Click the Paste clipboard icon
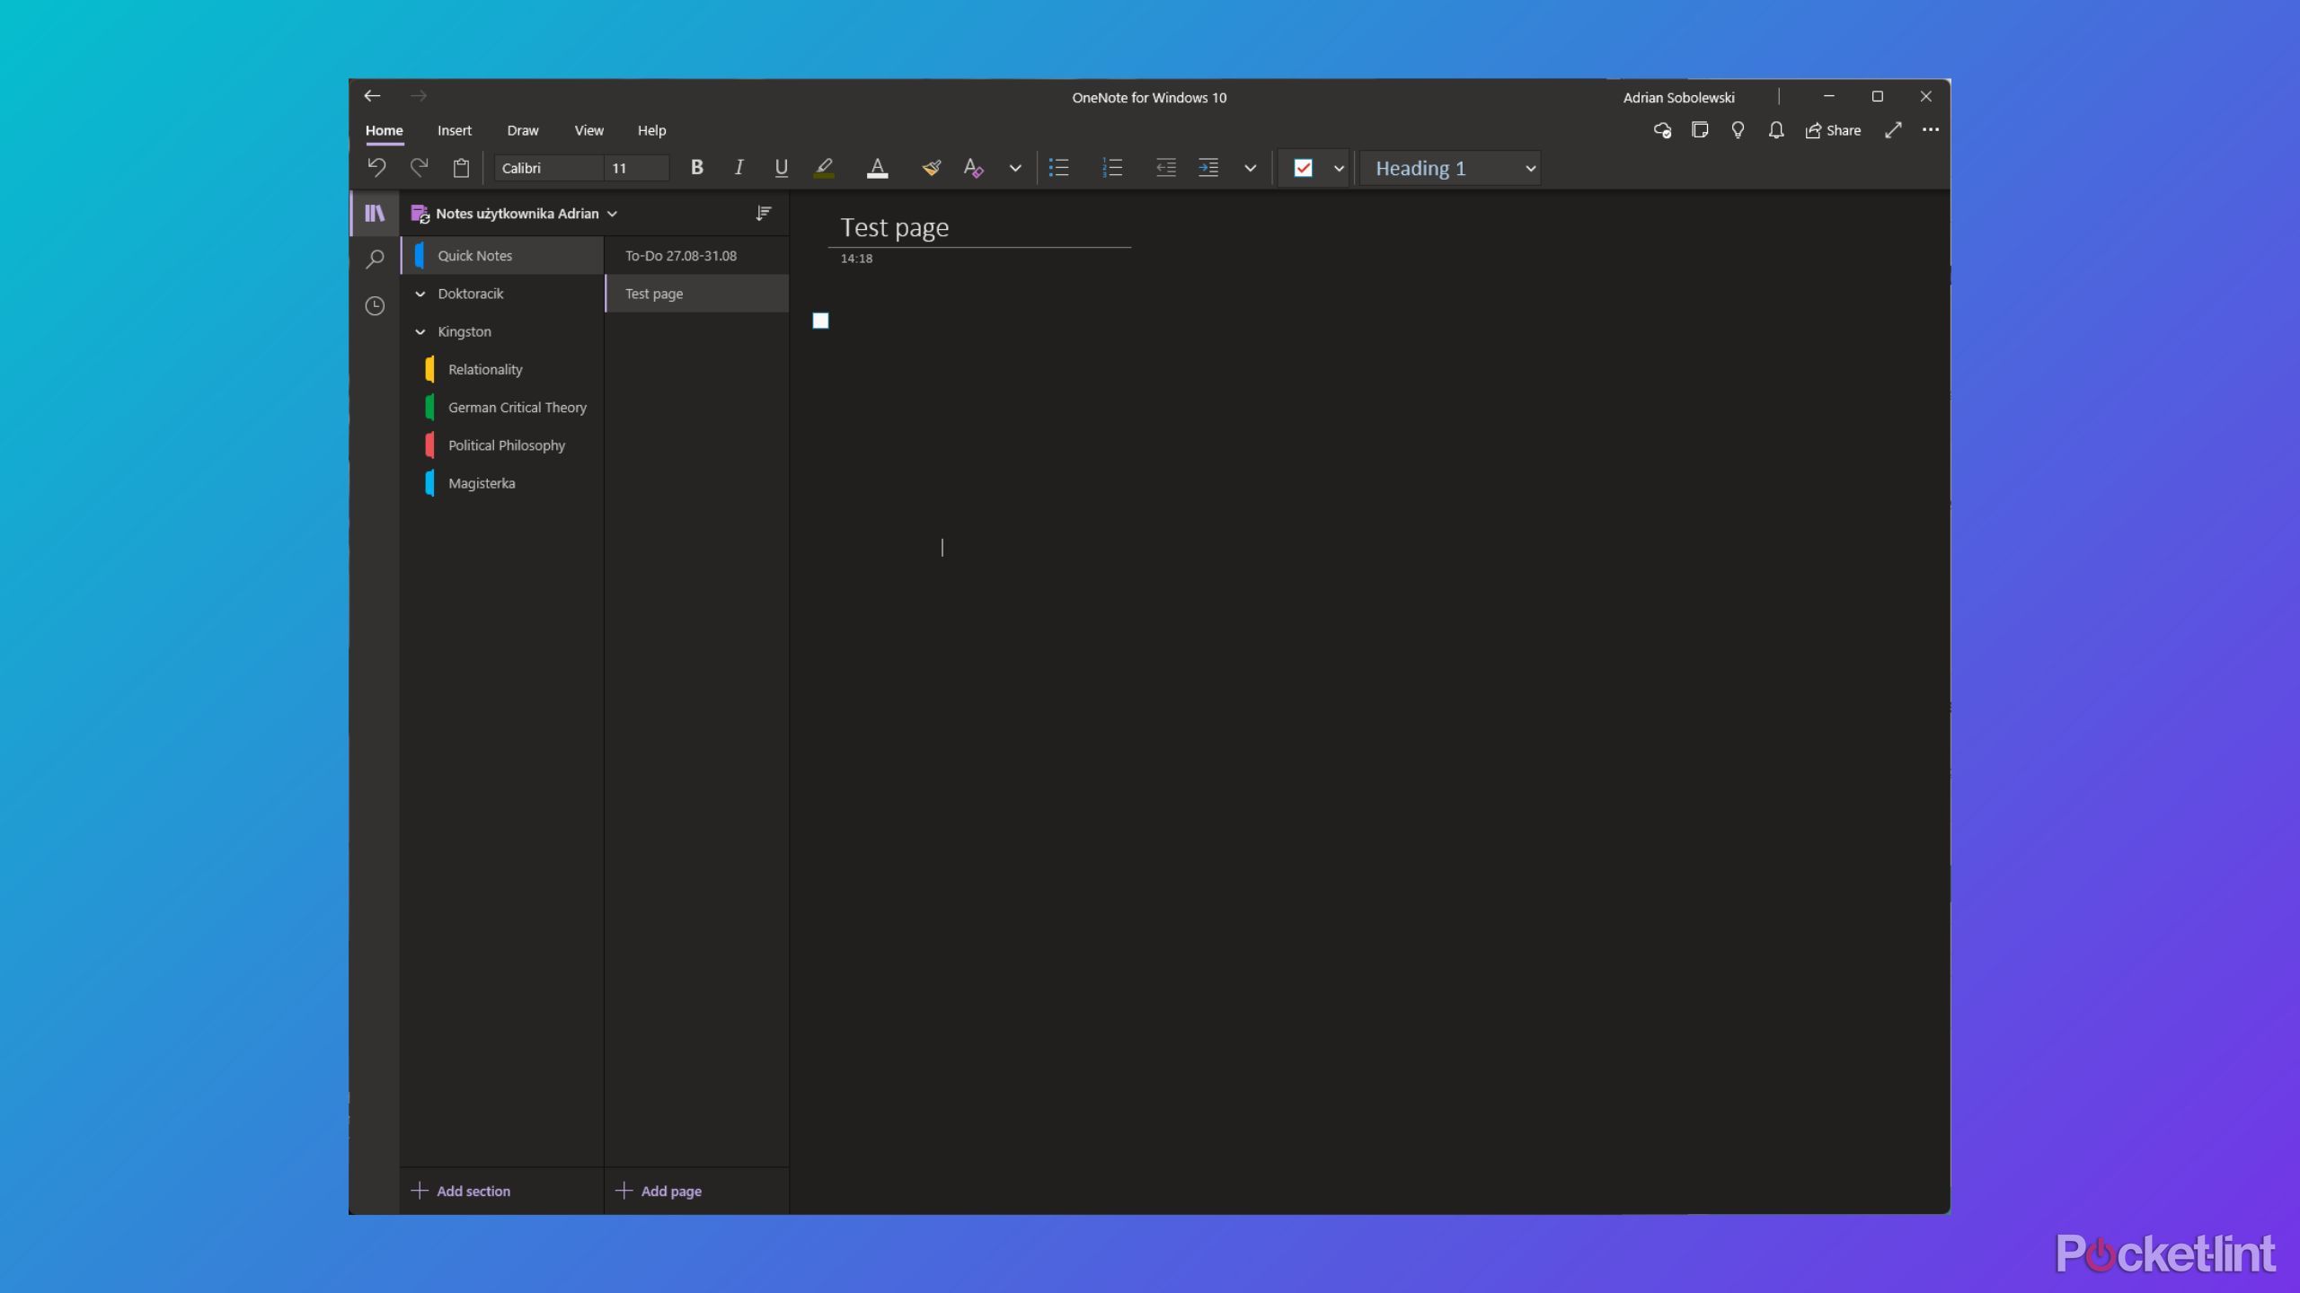Viewport: 2300px width, 1293px height. (461, 168)
